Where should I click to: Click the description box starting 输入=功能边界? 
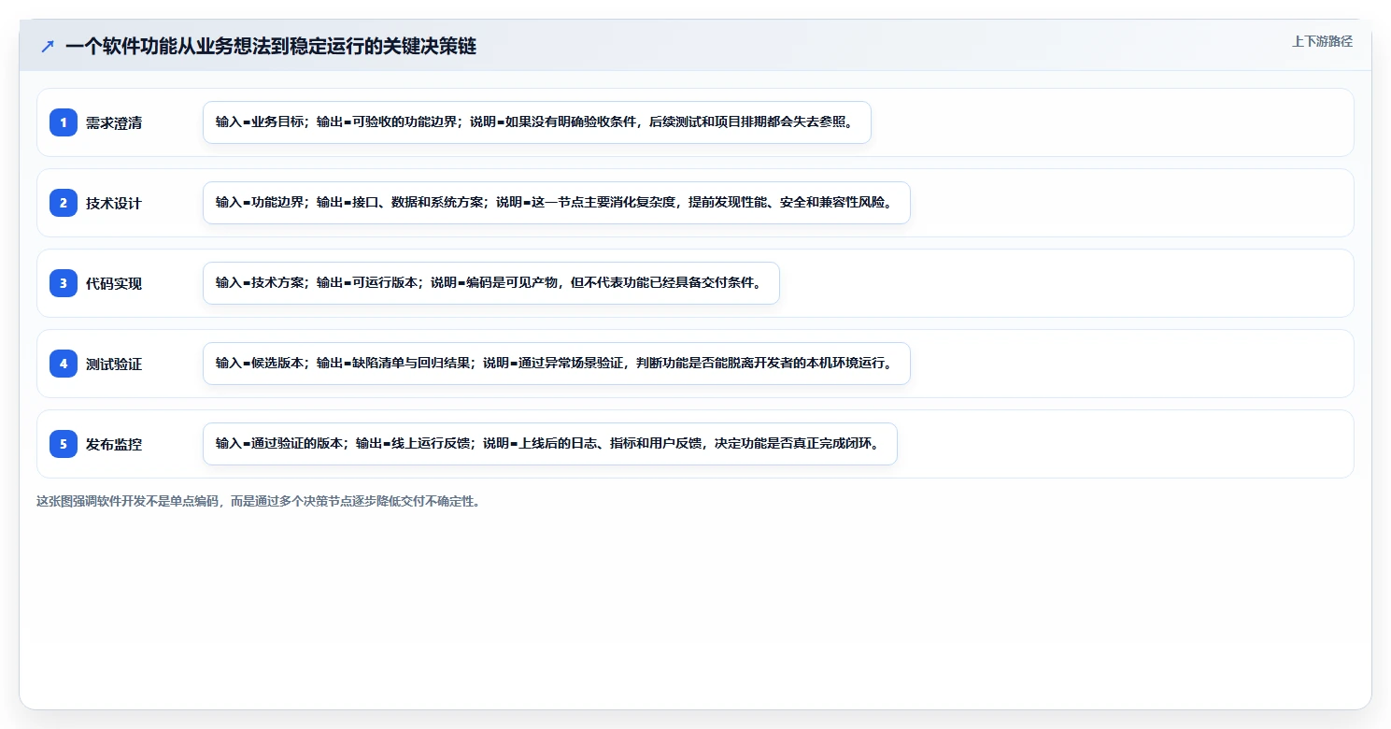[x=557, y=203]
